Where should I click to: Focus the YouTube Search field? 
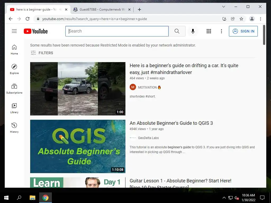(117, 31)
